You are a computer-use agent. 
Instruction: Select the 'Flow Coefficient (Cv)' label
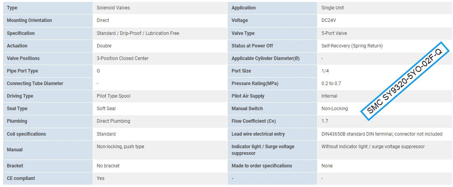click(255, 121)
